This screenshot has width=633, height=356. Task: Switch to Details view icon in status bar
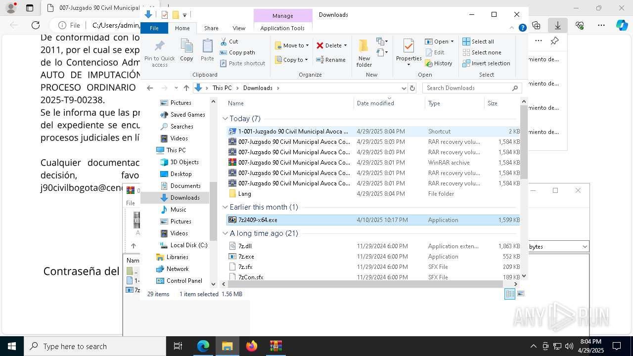(509, 294)
